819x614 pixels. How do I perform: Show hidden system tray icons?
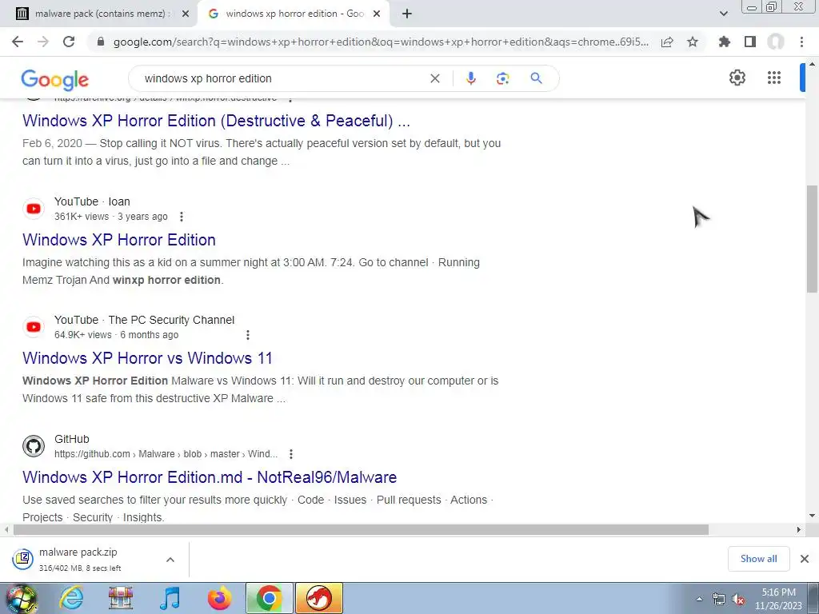click(699, 599)
